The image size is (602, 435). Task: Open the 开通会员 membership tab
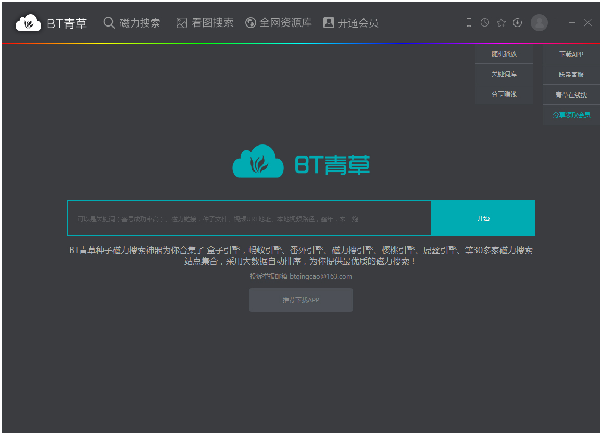point(350,23)
